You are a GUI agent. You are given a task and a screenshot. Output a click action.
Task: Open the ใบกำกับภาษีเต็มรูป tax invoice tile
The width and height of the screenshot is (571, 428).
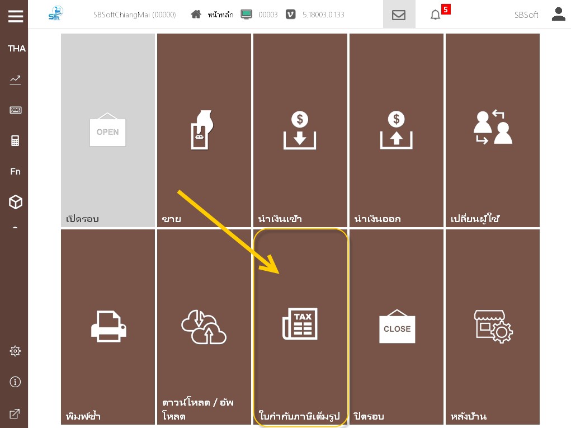(x=300, y=327)
